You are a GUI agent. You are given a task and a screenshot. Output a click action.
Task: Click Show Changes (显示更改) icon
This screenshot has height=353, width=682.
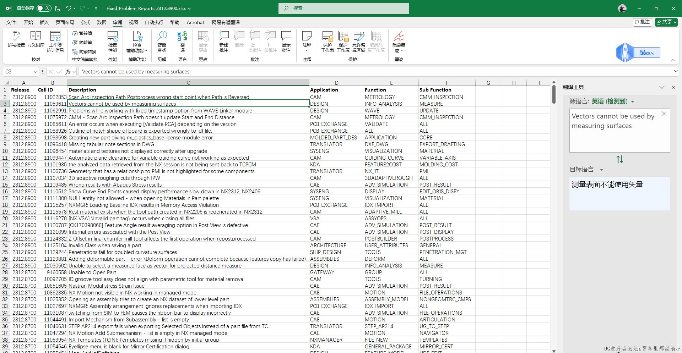point(203,42)
